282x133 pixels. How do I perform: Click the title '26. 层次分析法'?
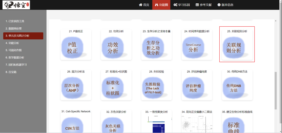[x=76, y=71]
